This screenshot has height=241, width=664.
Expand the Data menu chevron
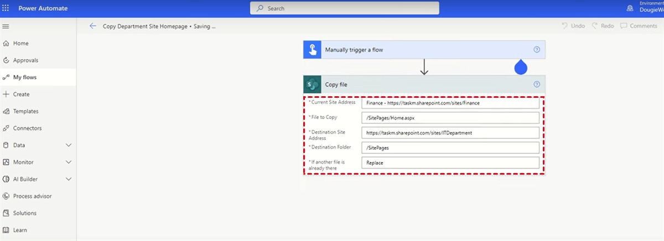tap(69, 145)
